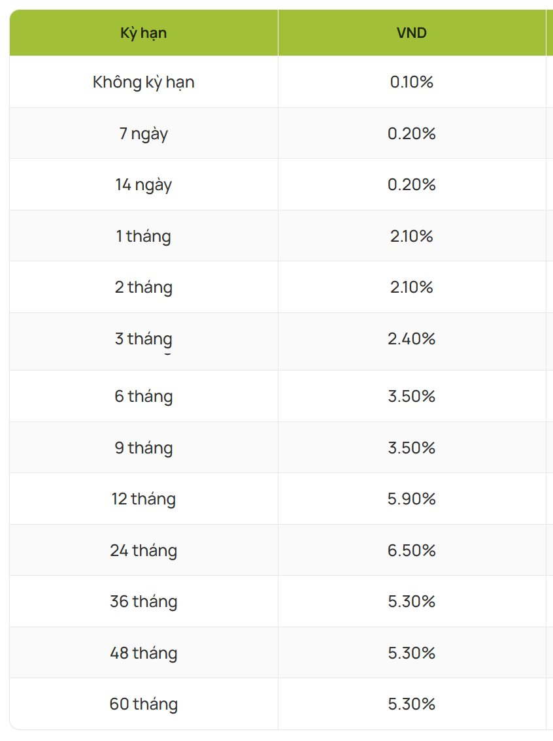Select the "1 tháng" term cell

143,236
